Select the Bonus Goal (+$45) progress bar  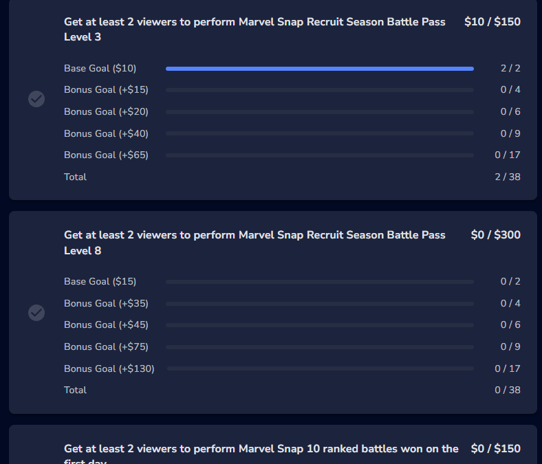pos(319,325)
